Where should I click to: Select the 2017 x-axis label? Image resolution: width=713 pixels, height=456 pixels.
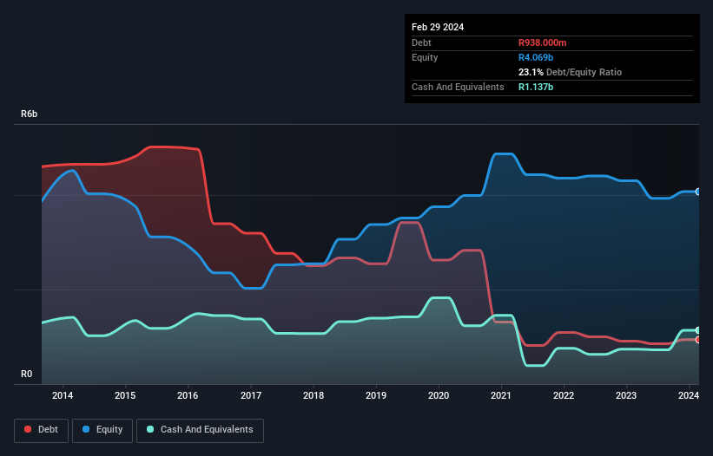[x=251, y=395]
